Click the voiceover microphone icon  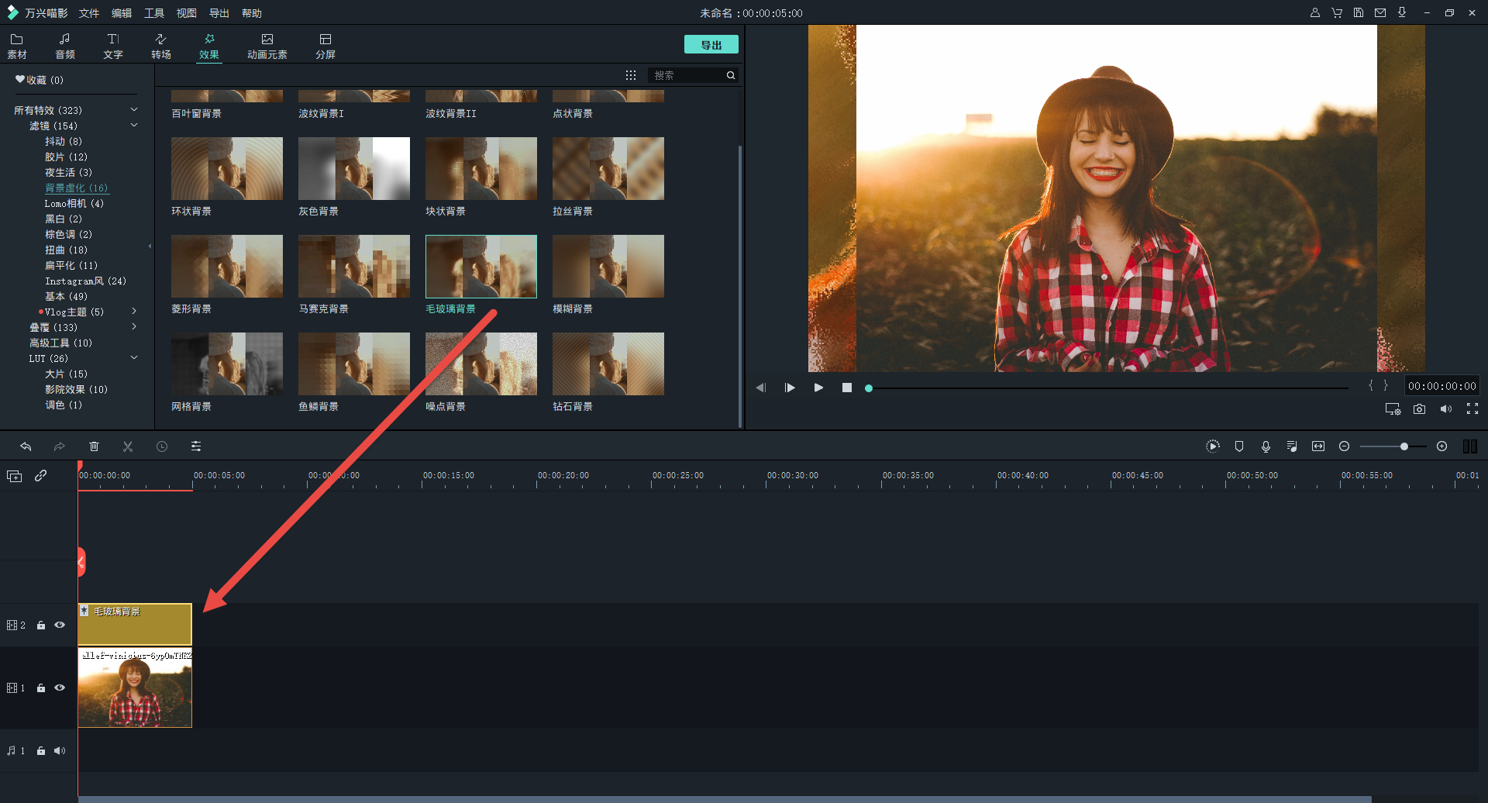1266,446
